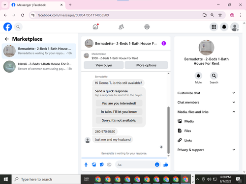This screenshot has height=184, width=246.
Task: Bookmark this page with the star icon
Action: point(220,15)
